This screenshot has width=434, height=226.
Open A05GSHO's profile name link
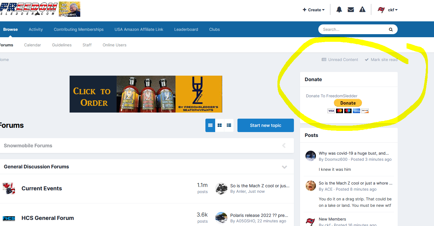point(245,221)
